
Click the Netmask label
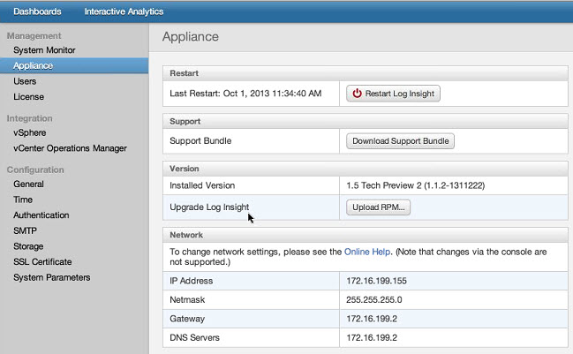pyautogui.click(x=187, y=300)
